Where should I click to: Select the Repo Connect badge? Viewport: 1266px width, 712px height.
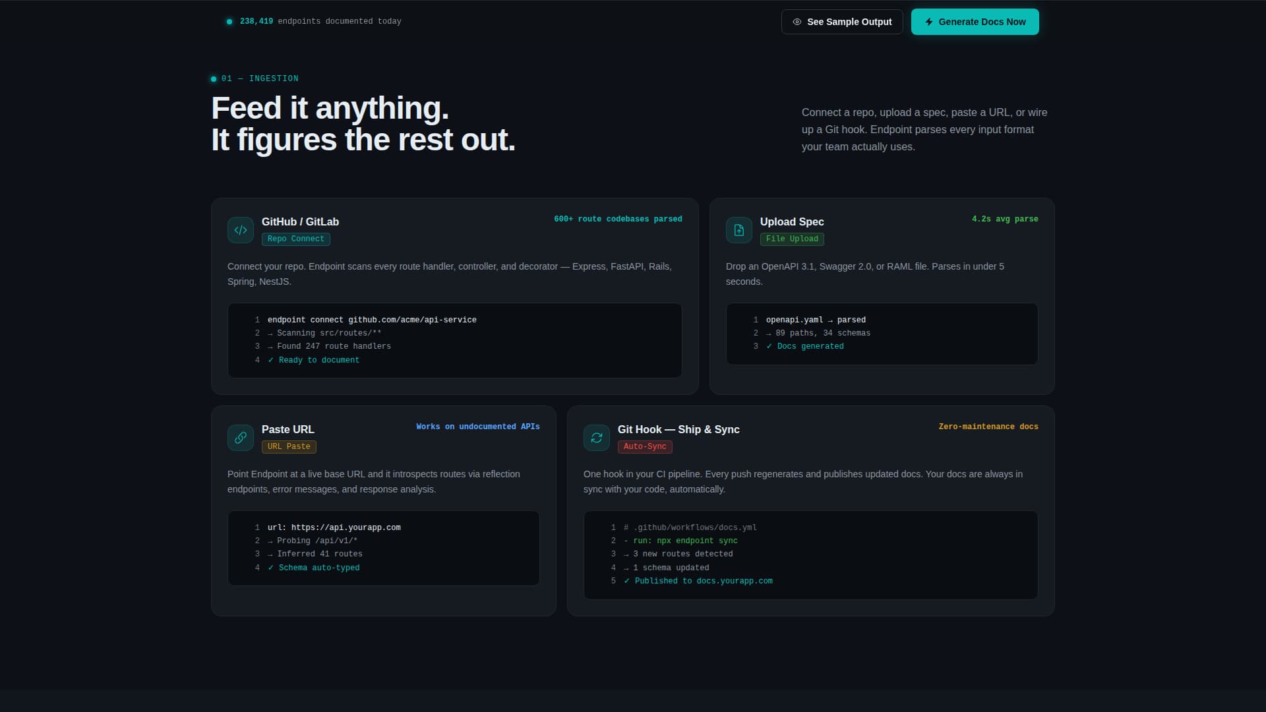pos(296,239)
